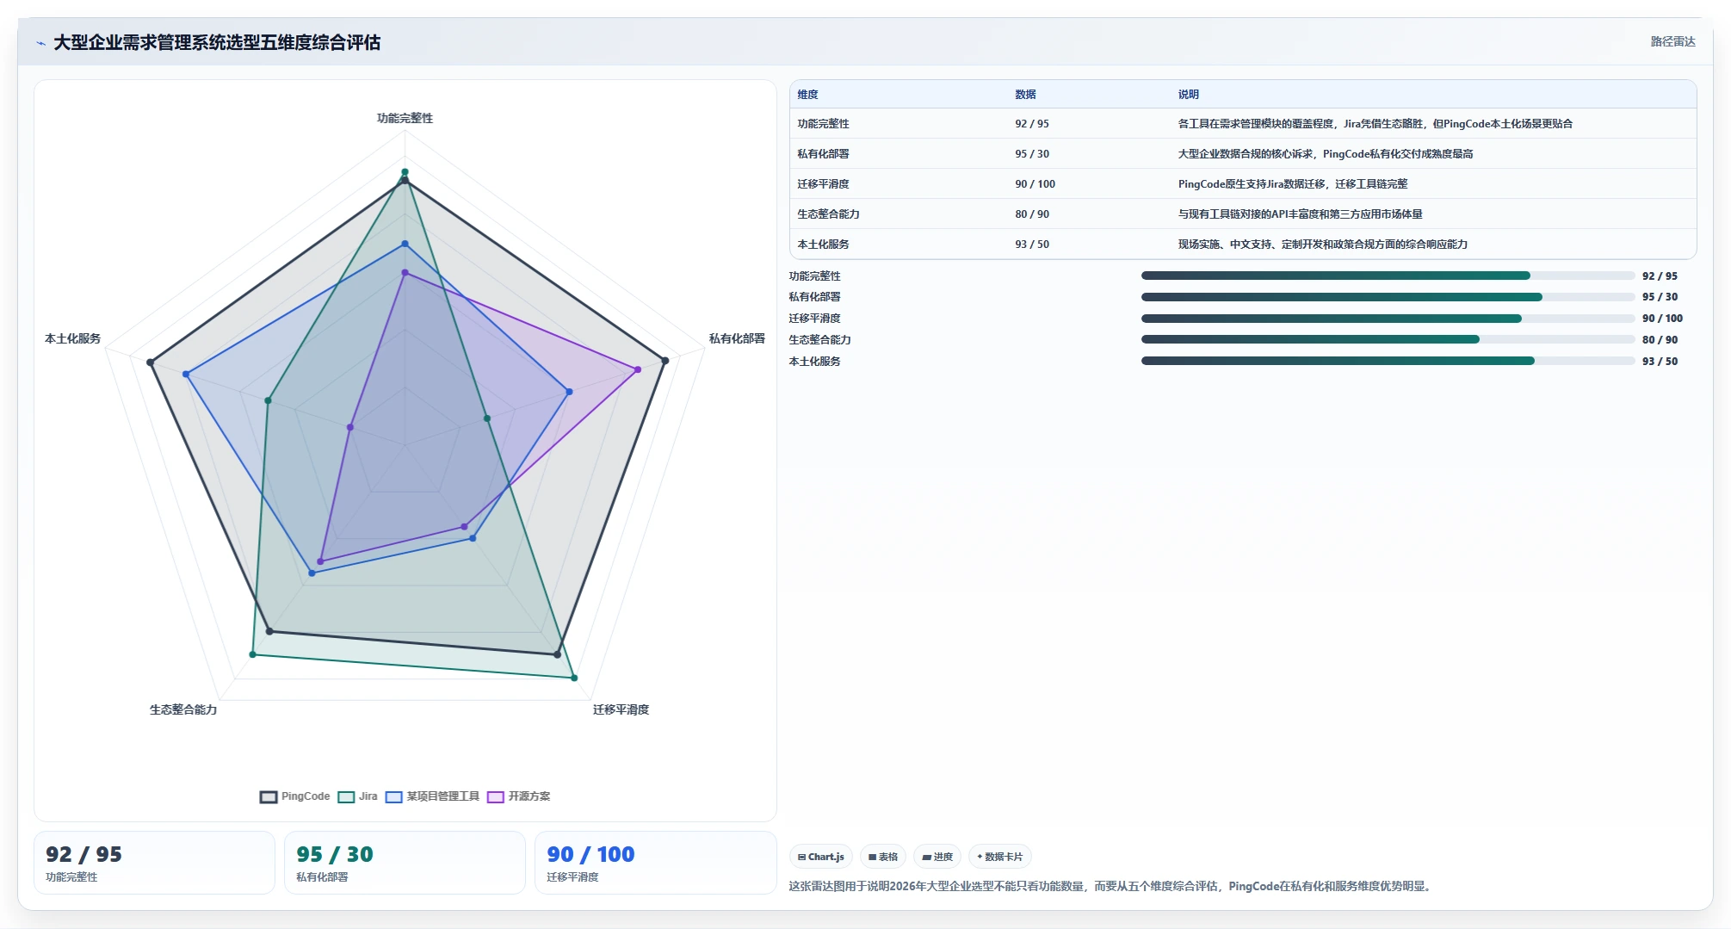
Task: Click the 本土化服务 progress bar
Action: pyautogui.click(x=1388, y=361)
